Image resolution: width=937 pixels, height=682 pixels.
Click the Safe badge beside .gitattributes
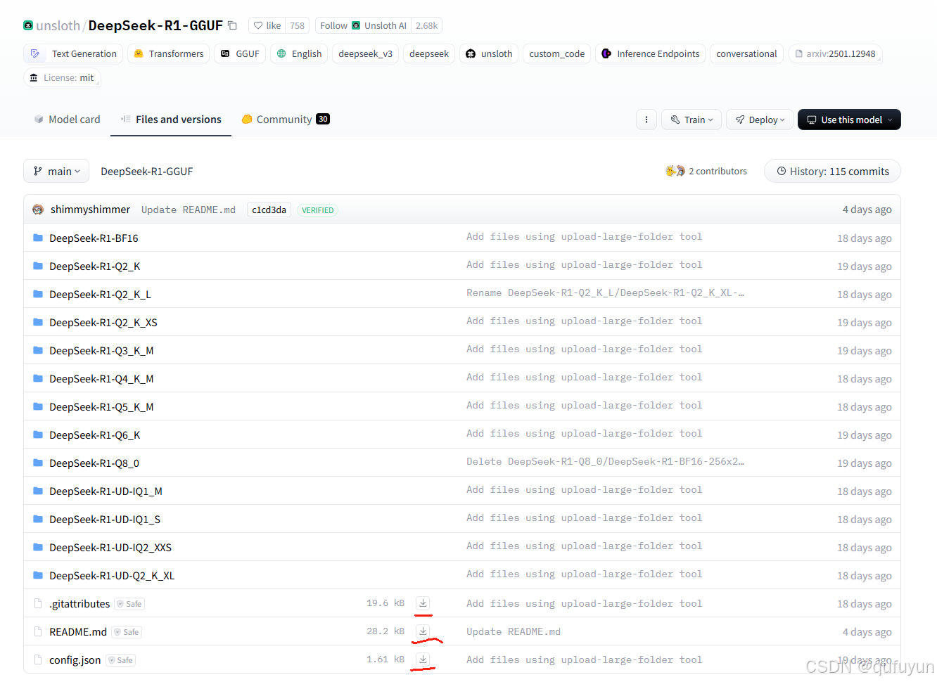129,604
